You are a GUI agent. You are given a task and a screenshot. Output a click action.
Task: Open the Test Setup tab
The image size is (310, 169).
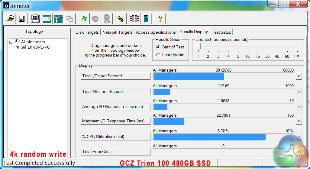pos(221,32)
